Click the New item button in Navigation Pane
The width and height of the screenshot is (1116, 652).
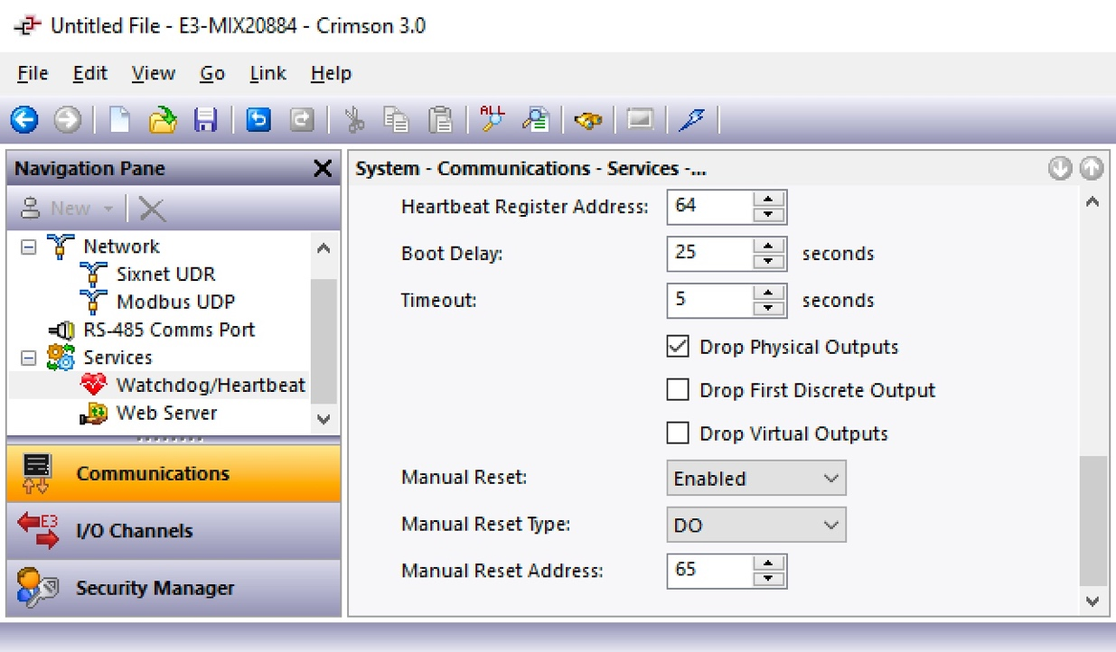(67, 209)
